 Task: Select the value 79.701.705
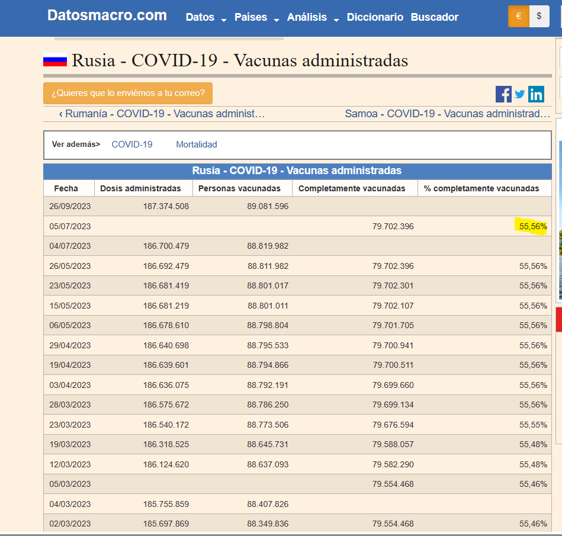[393, 326]
